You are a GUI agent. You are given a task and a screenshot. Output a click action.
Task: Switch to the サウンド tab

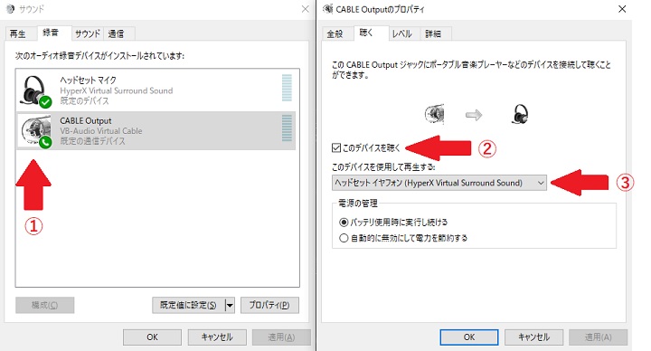(x=87, y=33)
